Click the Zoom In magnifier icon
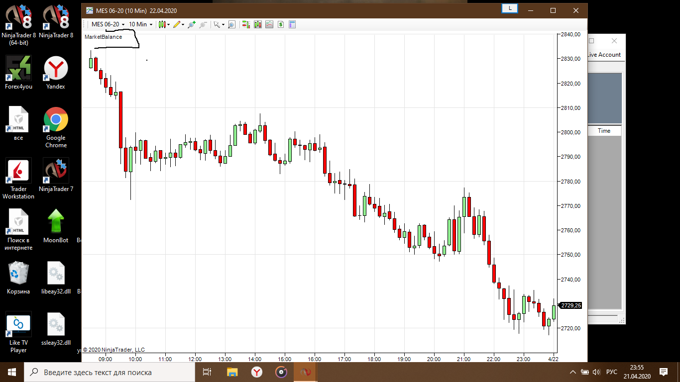This screenshot has height=382, width=680. tap(191, 24)
